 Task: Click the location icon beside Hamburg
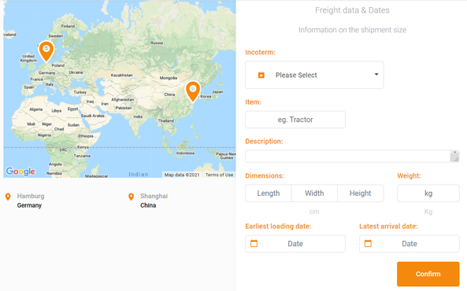(x=8, y=197)
